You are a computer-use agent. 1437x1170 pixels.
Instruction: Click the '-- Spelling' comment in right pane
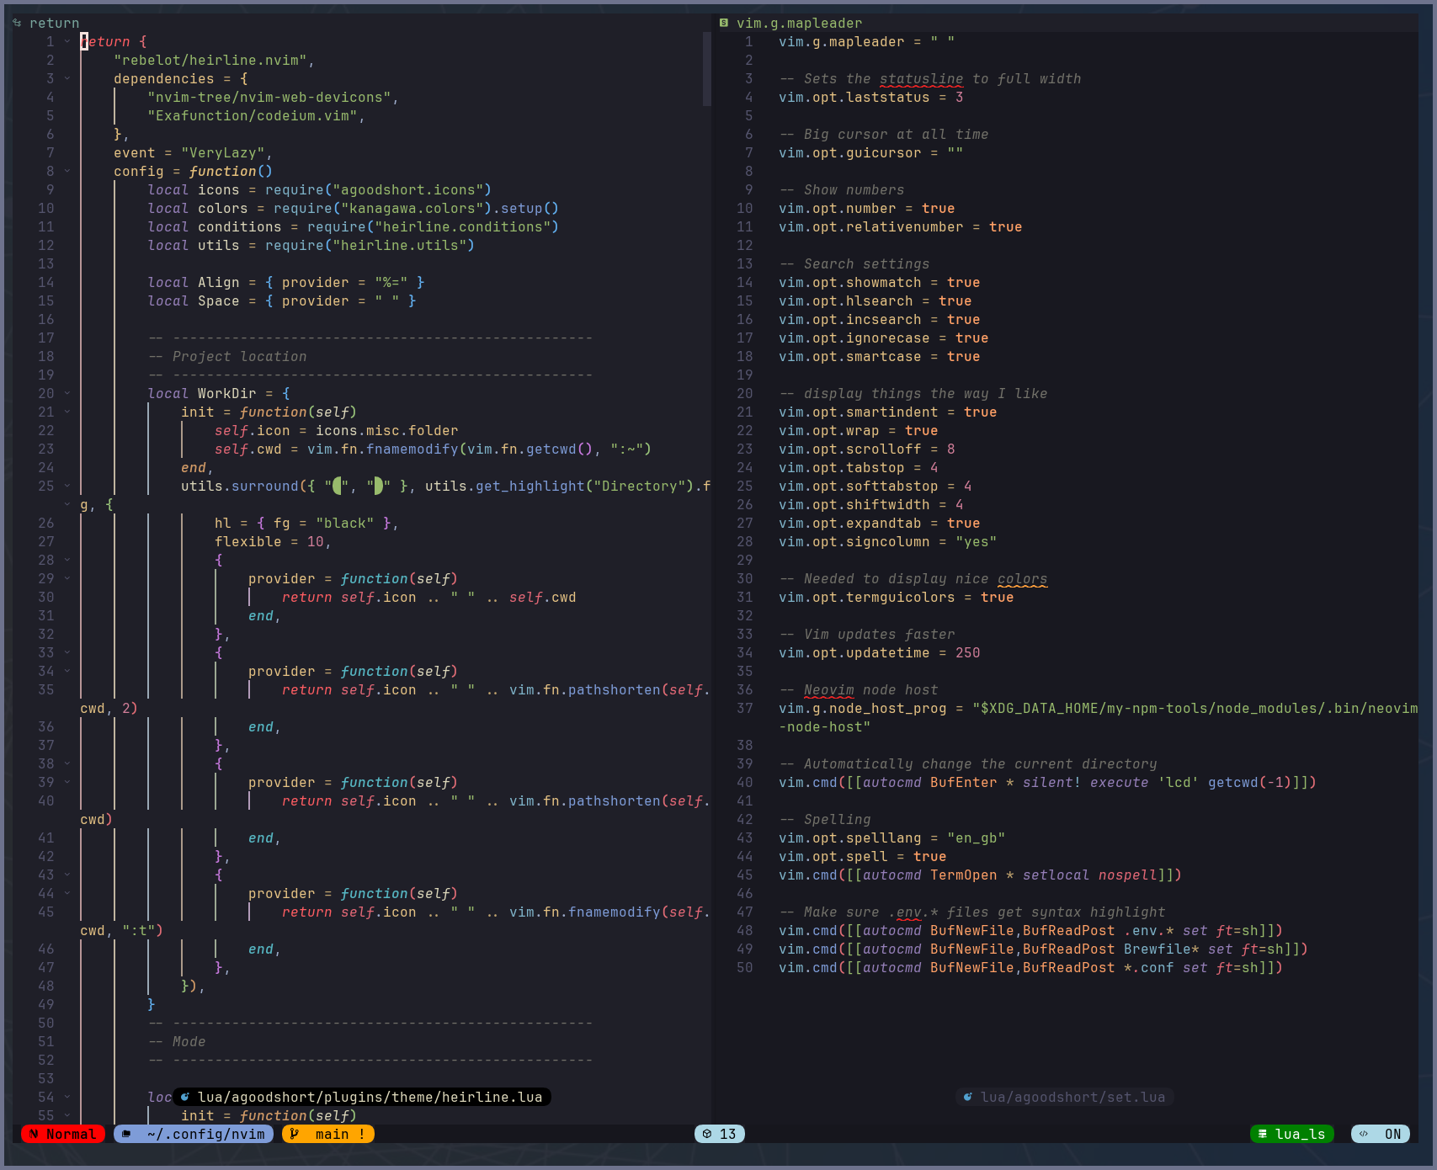click(x=825, y=819)
